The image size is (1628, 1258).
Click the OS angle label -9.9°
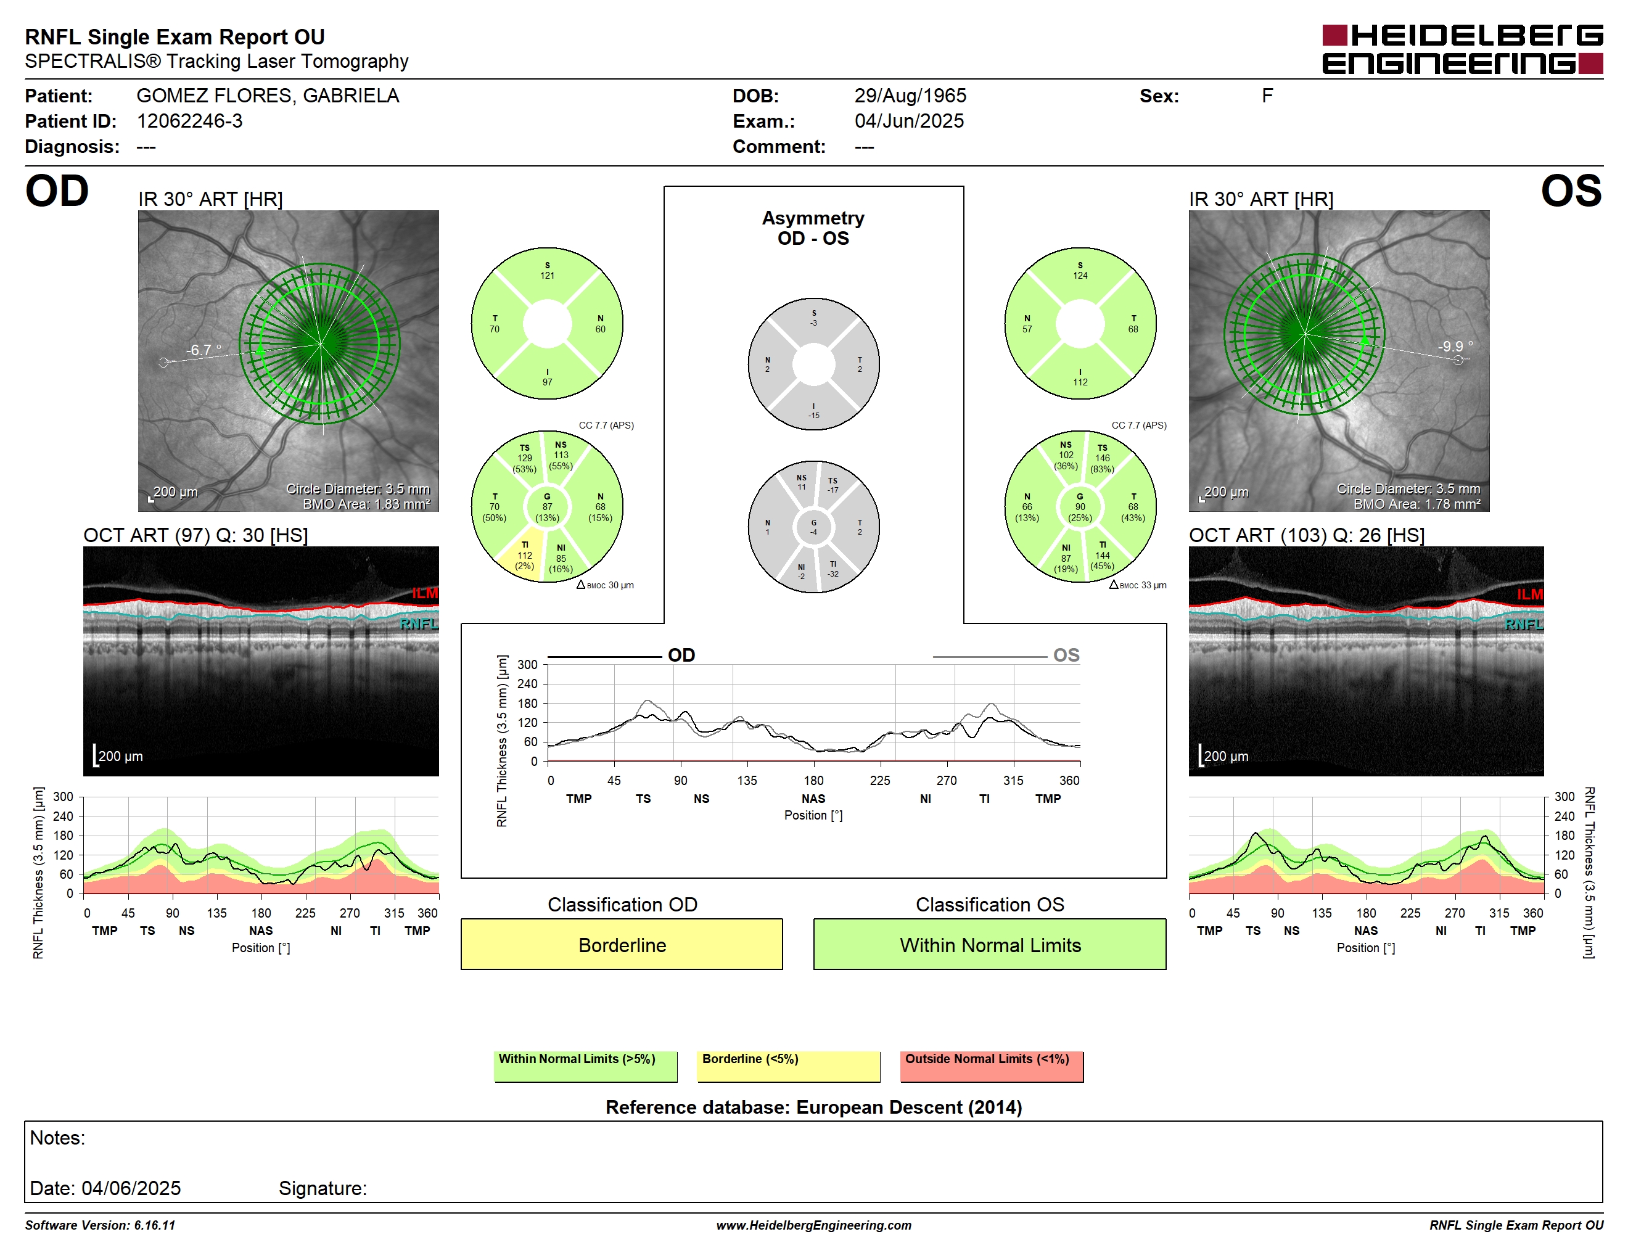[1455, 346]
